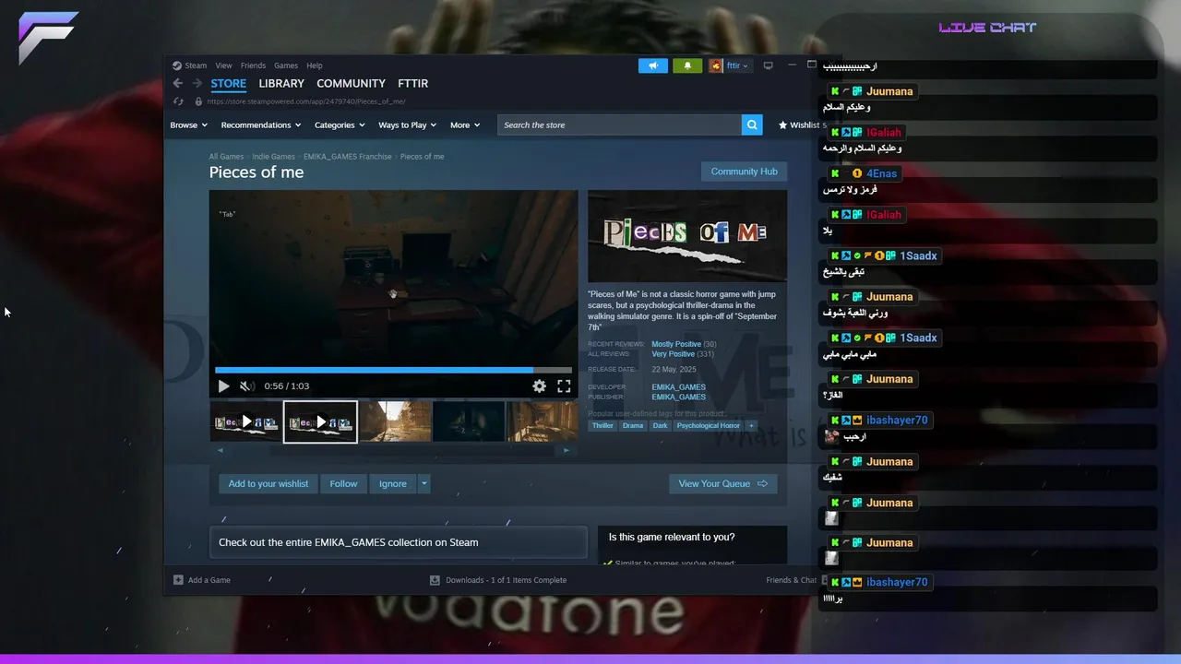Expand the Browse dropdown
Image resolution: width=1181 pixels, height=664 pixels.
point(188,125)
